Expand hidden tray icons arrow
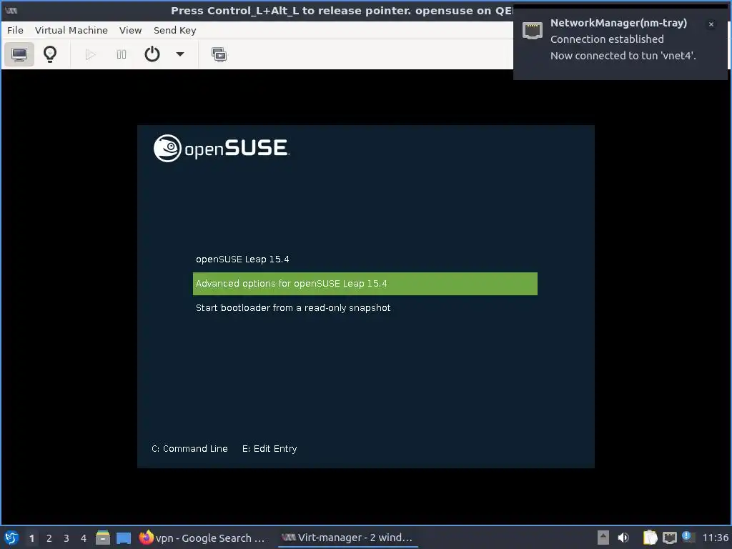 click(603, 538)
